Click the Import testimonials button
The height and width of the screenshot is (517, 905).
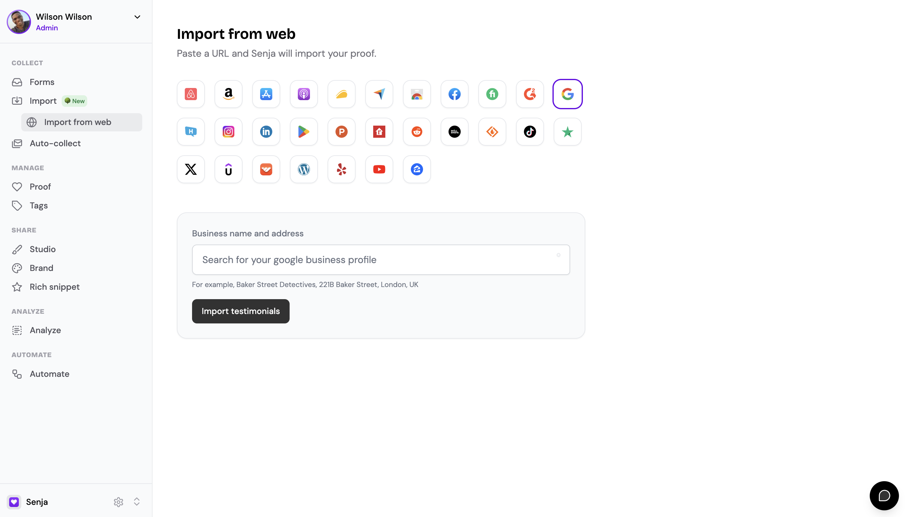click(241, 311)
